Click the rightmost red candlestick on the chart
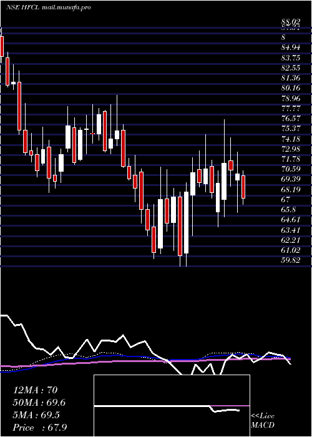The width and height of the screenshot is (312, 437). [x=243, y=187]
